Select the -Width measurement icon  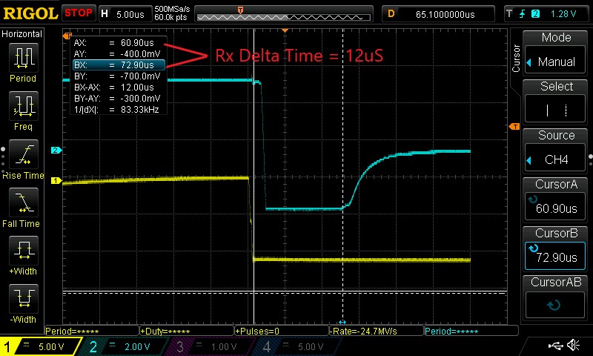click(24, 298)
